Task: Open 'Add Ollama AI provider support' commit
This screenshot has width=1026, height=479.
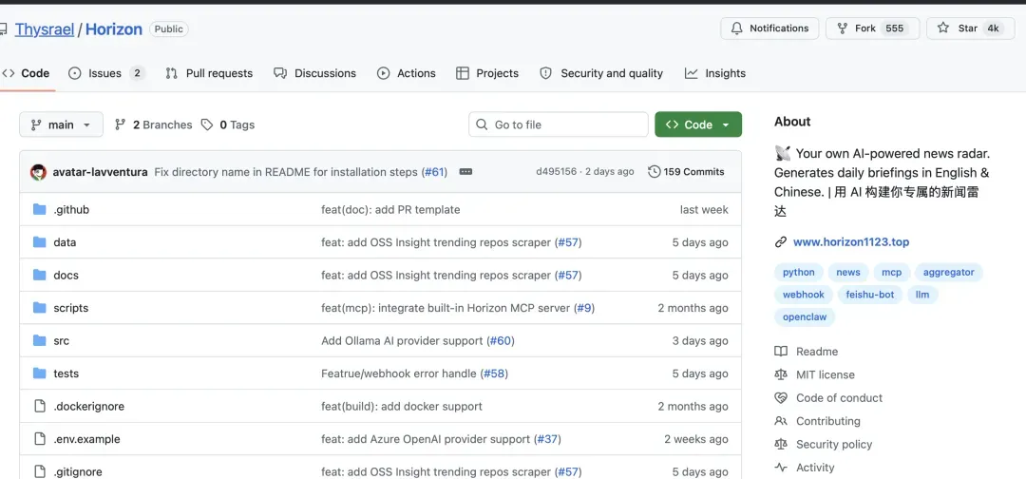Action: 403,341
